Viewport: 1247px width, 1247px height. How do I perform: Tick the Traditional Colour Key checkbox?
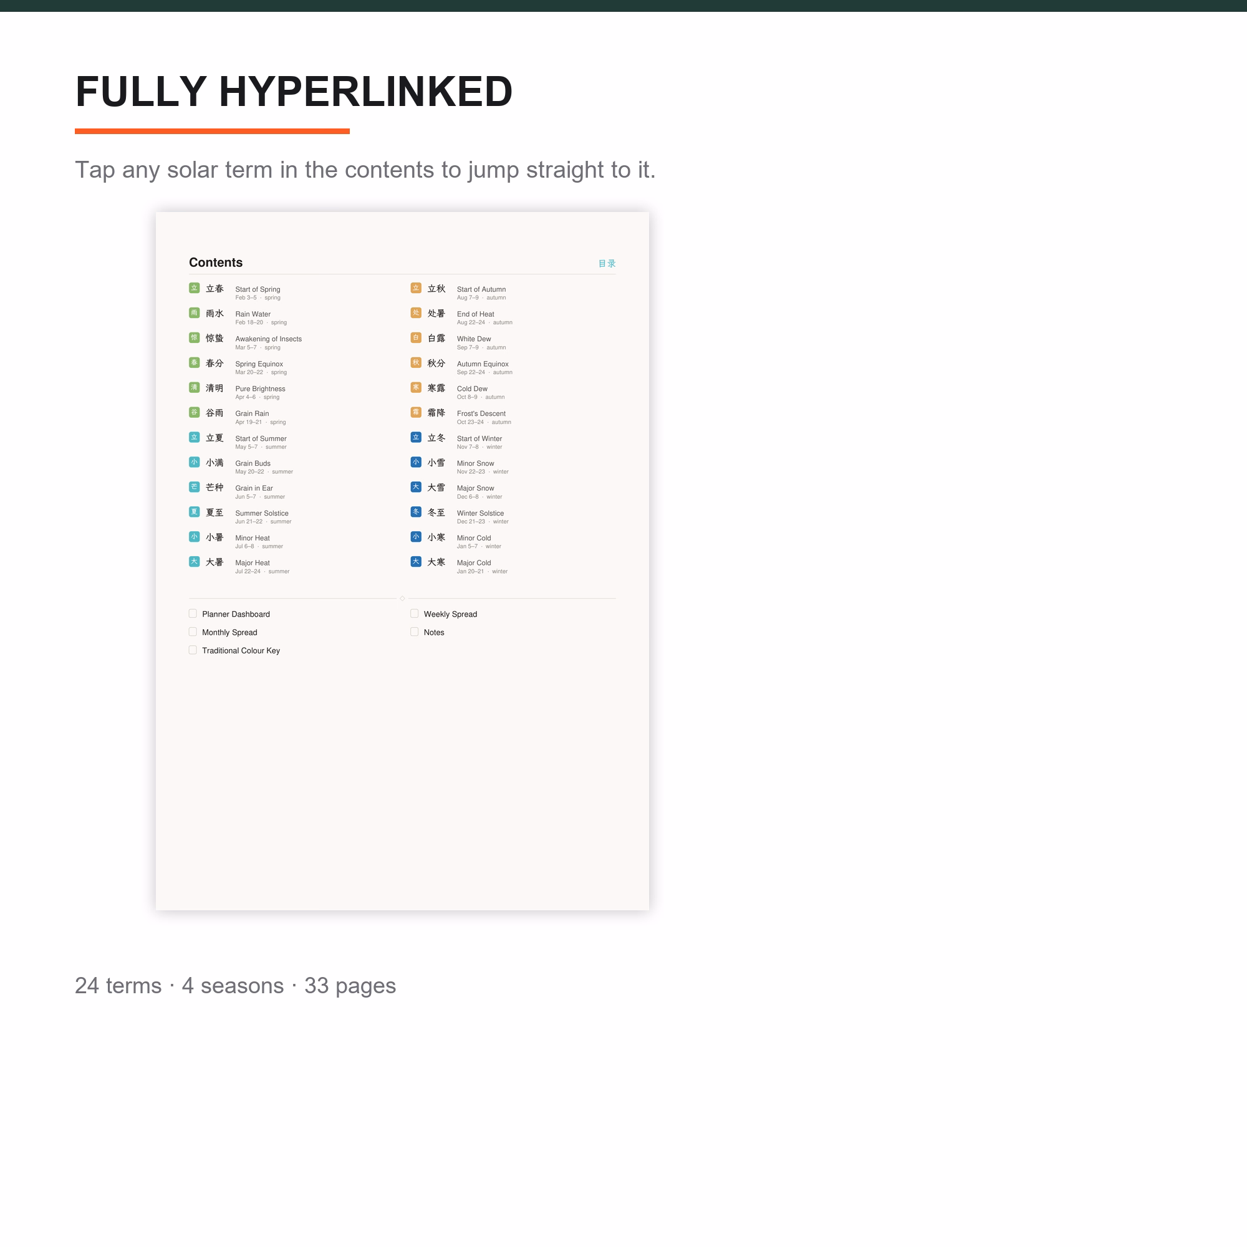(192, 650)
